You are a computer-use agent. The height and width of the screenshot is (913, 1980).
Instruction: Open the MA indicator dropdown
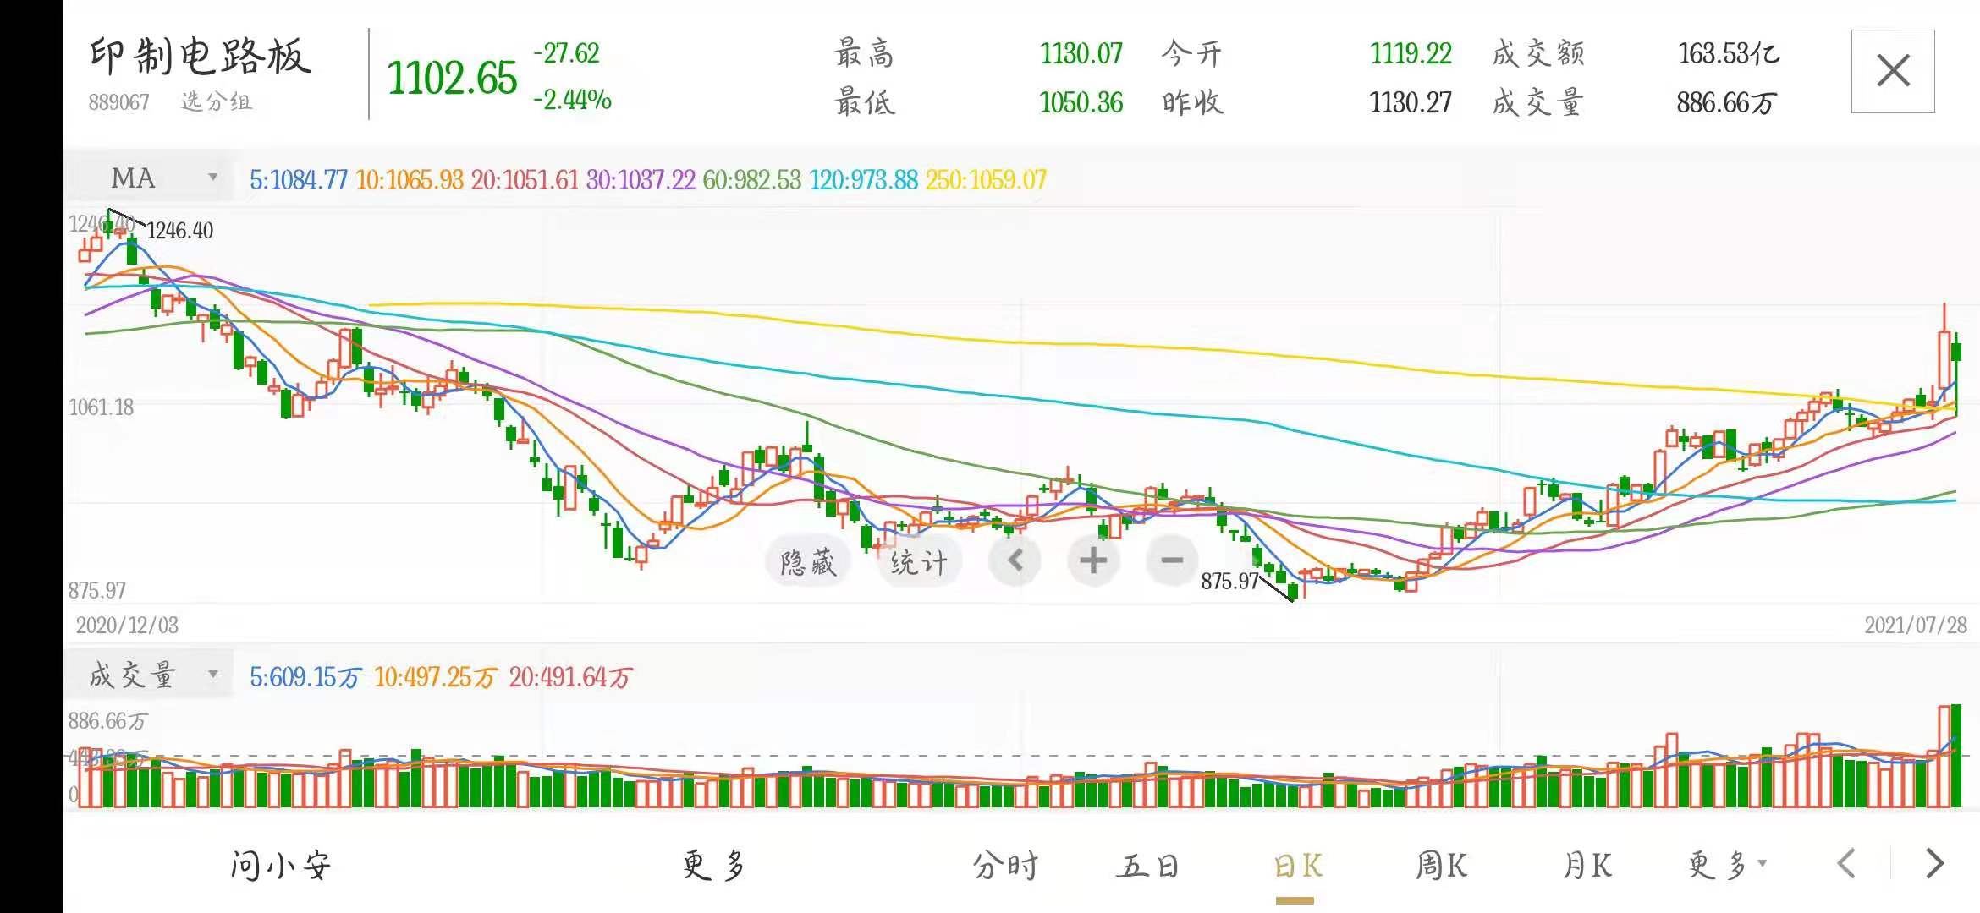click(151, 178)
